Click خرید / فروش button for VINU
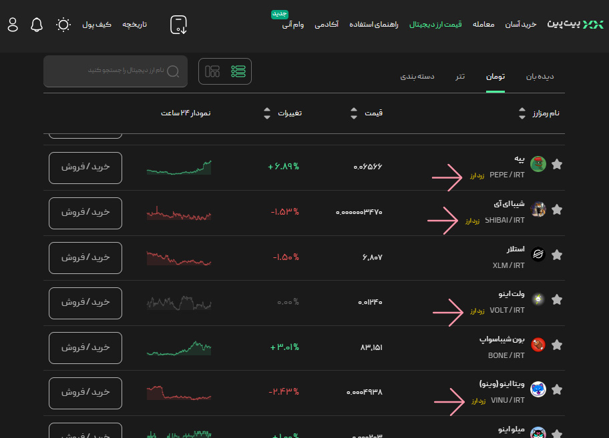The image size is (609, 438). [85, 393]
